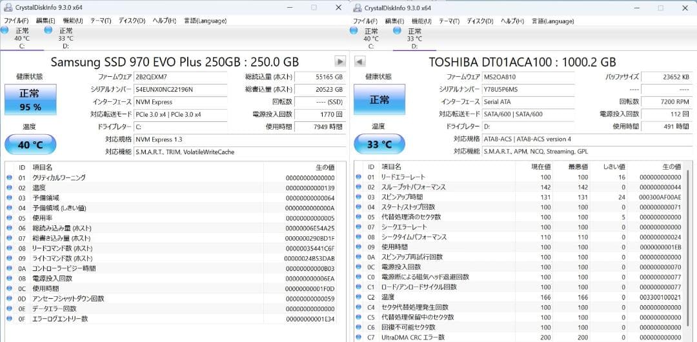Click status dot for ロード/アンロードサイクル回数 row
Image resolution: width=697 pixels, height=342 pixels.
point(359,287)
